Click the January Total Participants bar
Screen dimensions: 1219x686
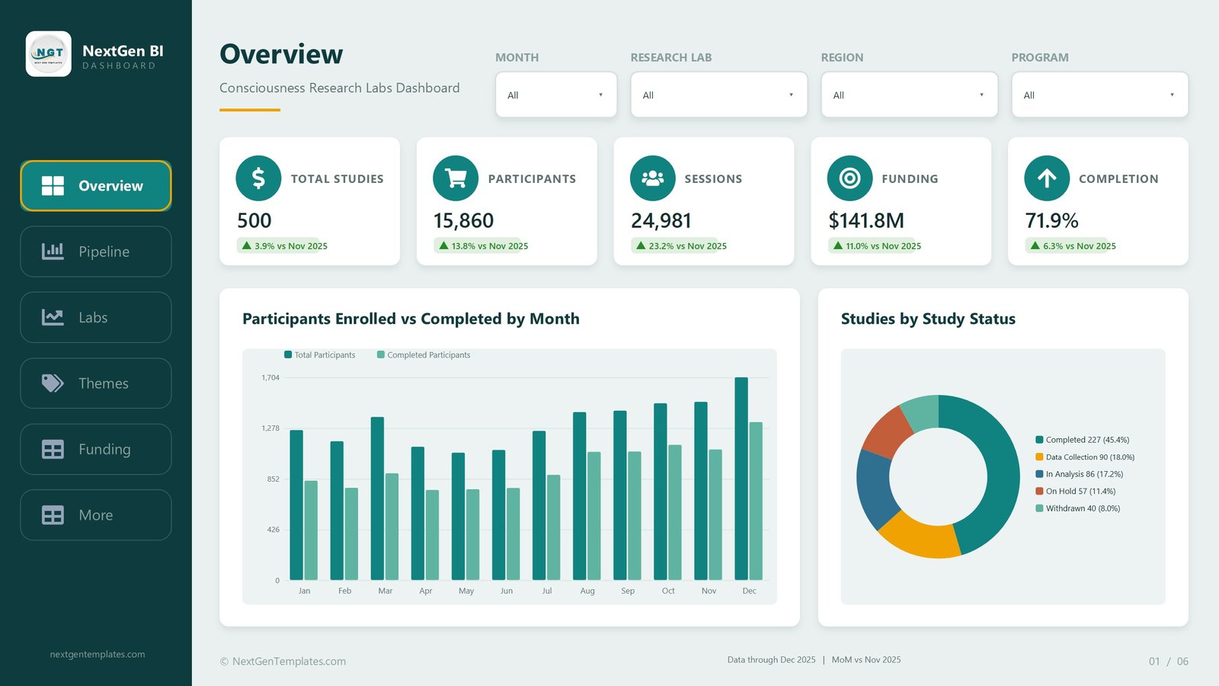coord(296,505)
